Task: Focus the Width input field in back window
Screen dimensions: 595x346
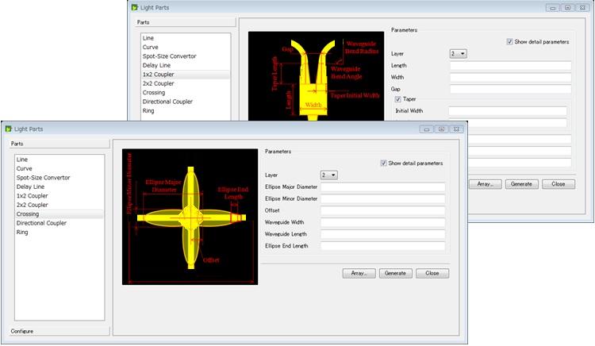Action: coord(510,78)
